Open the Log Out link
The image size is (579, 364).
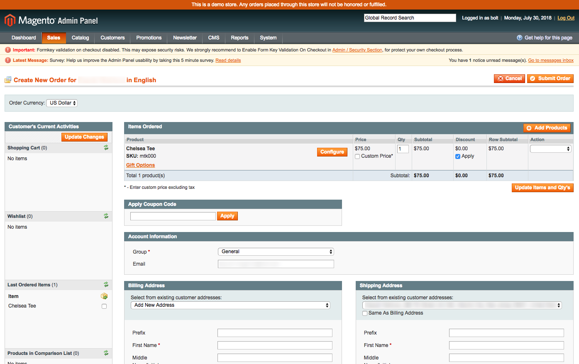pyautogui.click(x=566, y=18)
